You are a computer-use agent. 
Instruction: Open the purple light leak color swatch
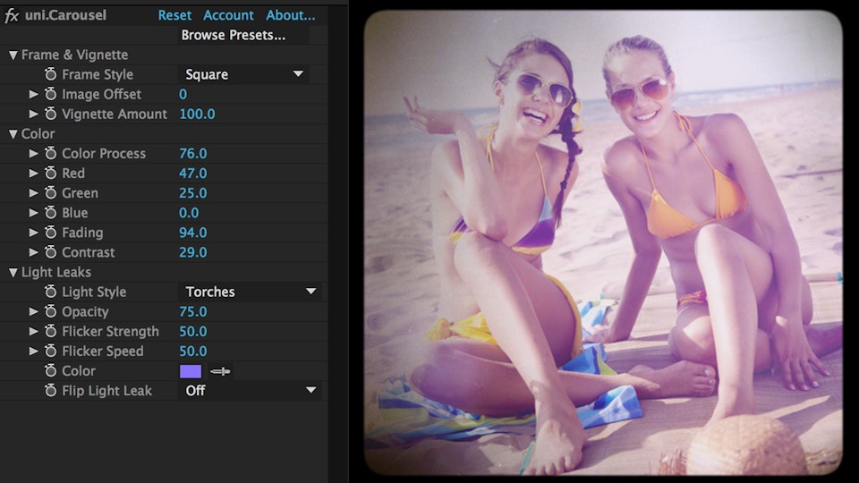191,371
